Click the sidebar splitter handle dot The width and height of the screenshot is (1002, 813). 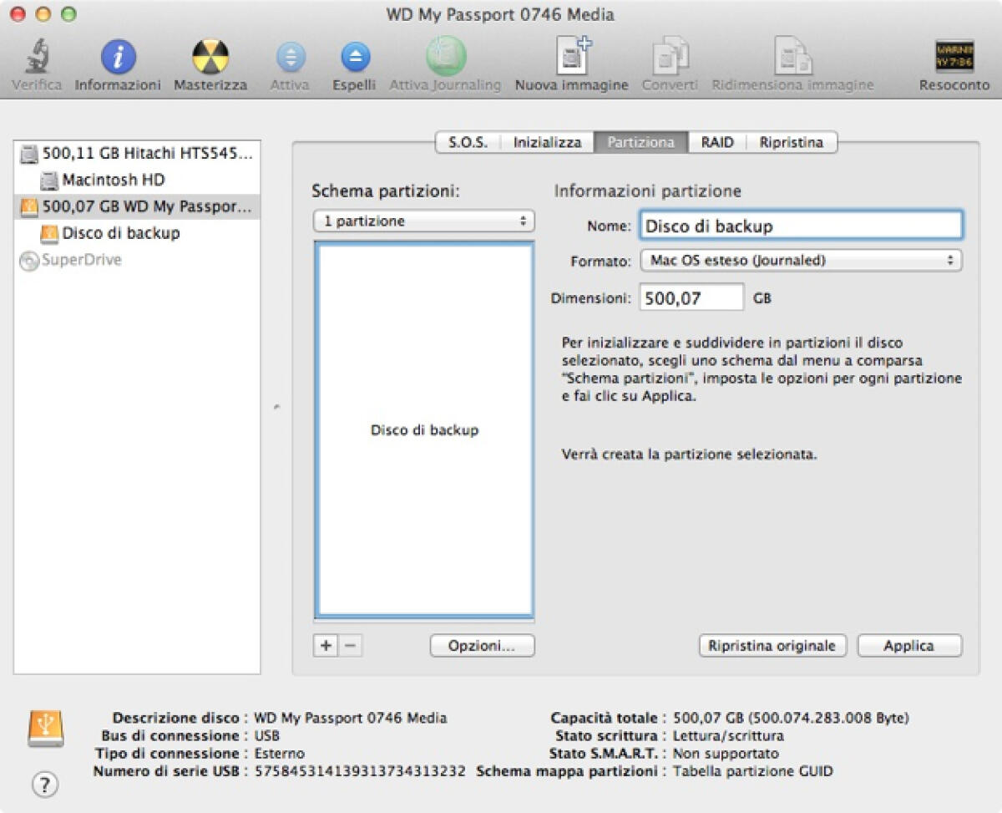tap(276, 408)
